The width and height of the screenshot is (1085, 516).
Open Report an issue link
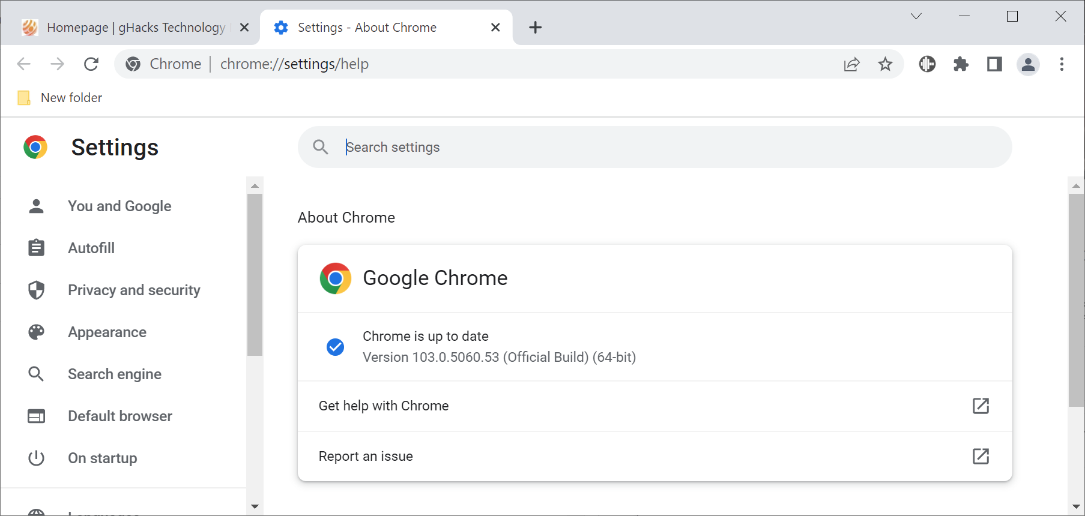pos(655,457)
